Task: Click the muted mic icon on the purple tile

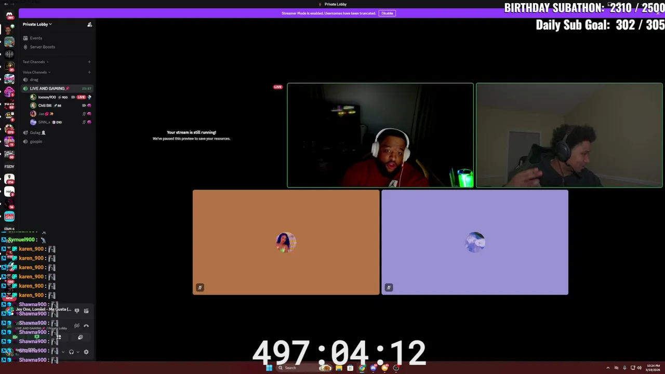Action: coord(389,287)
